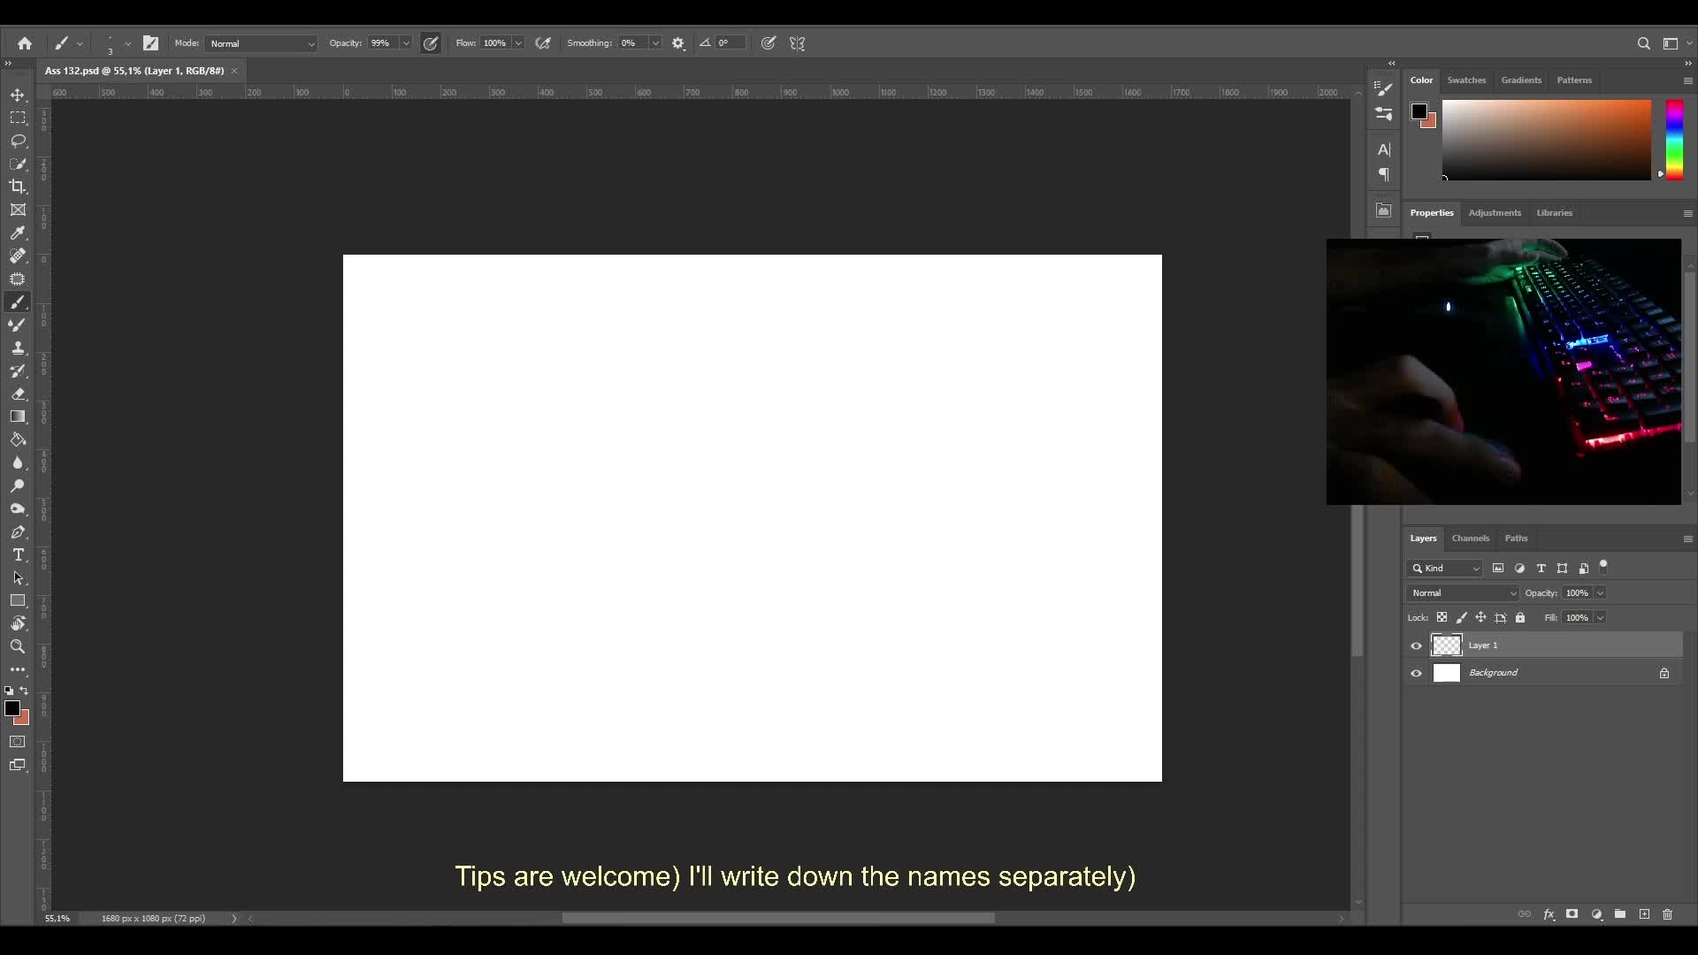1698x955 pixels.
Task: Toggle airbrush-style build-up effects
Action: (x=543, y=43)
